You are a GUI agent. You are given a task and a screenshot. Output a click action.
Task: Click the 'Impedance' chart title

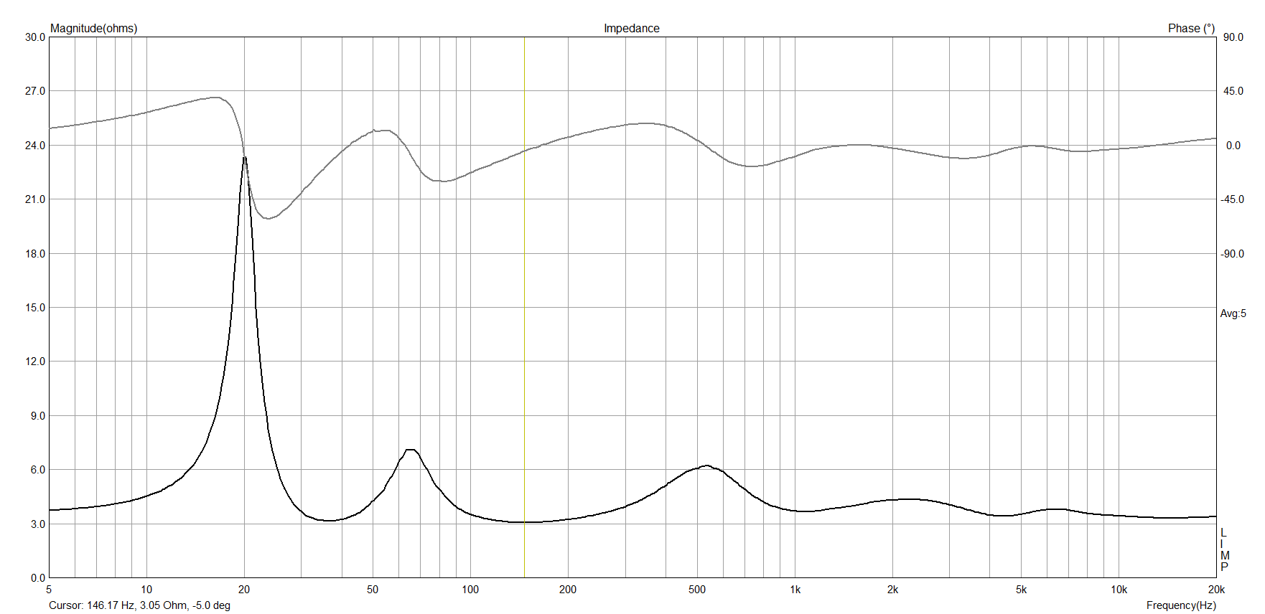pyautogui.click(x=631, y=29)
